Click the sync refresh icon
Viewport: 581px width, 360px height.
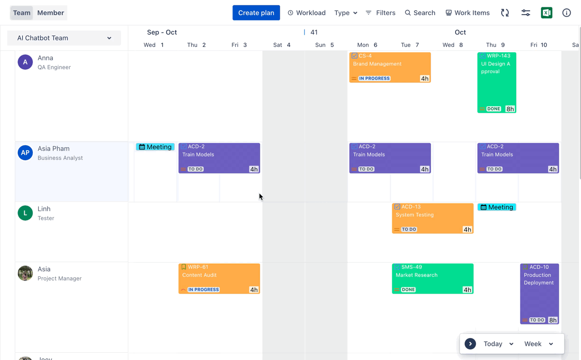505,13
